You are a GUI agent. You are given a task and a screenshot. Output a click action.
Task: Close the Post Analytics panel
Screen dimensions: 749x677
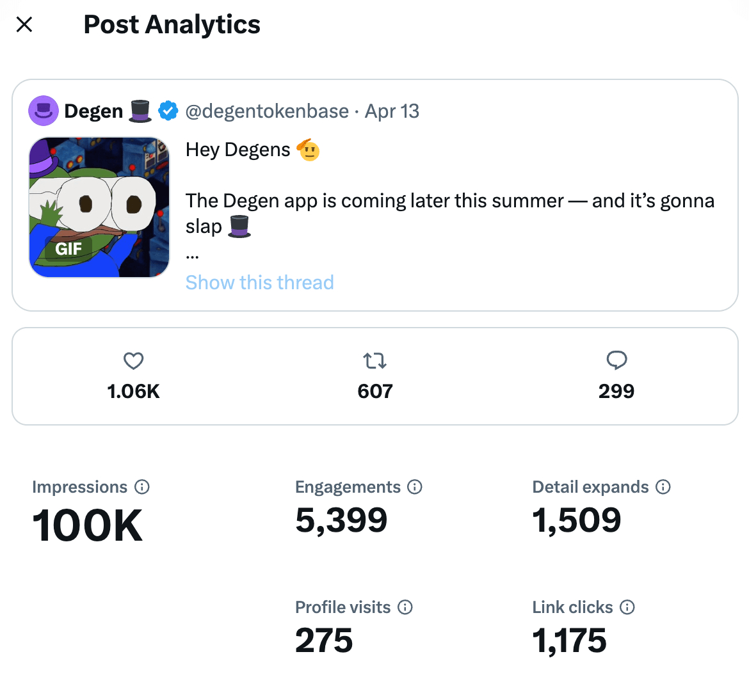[x=24, y=25]
